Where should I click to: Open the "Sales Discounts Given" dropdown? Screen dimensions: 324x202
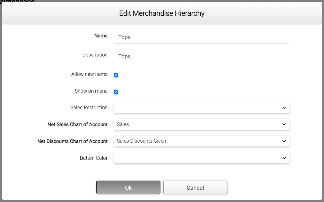click(x=197, y=141)
